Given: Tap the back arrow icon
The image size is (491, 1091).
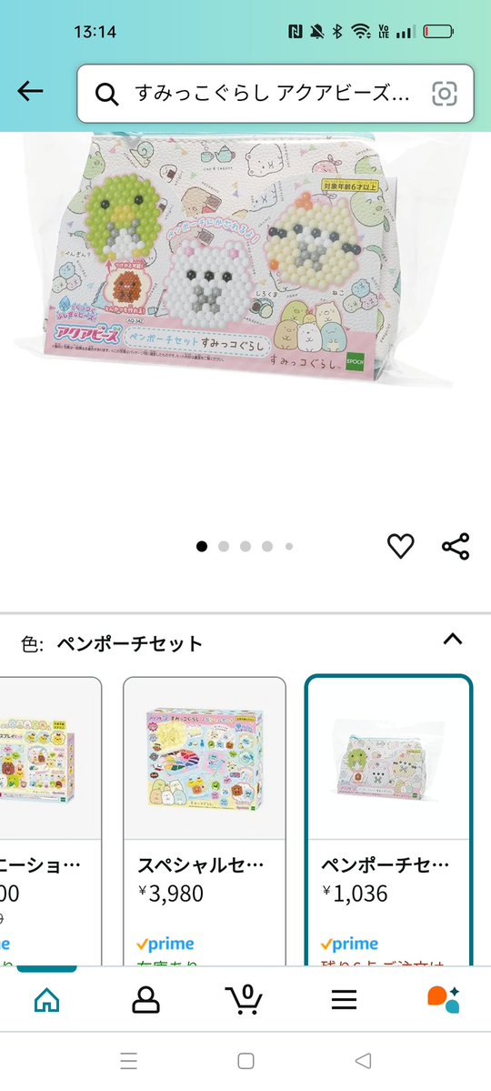Looking at the screenshot, I should coord(31,91).
